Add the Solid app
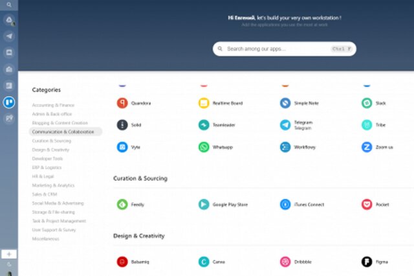The image size is (414, 276). pos(129,125)
